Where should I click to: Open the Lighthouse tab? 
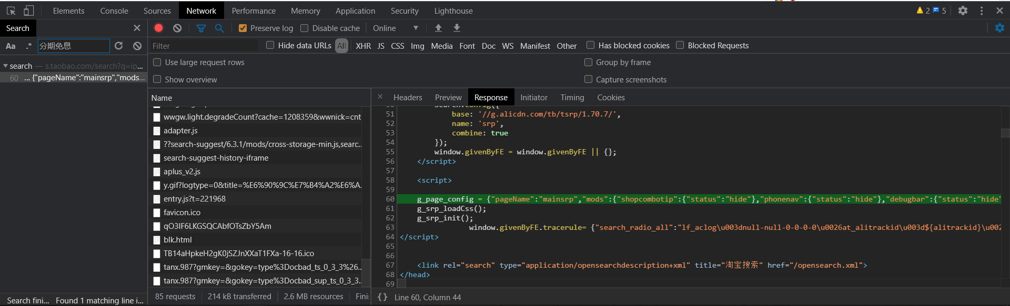tap(453, 10)
